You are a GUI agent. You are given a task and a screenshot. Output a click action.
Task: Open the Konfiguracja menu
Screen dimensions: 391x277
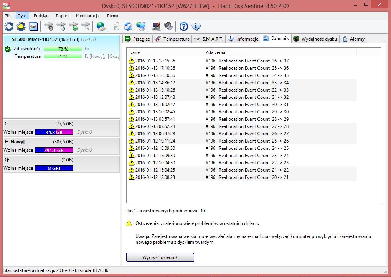pos(87,16)
